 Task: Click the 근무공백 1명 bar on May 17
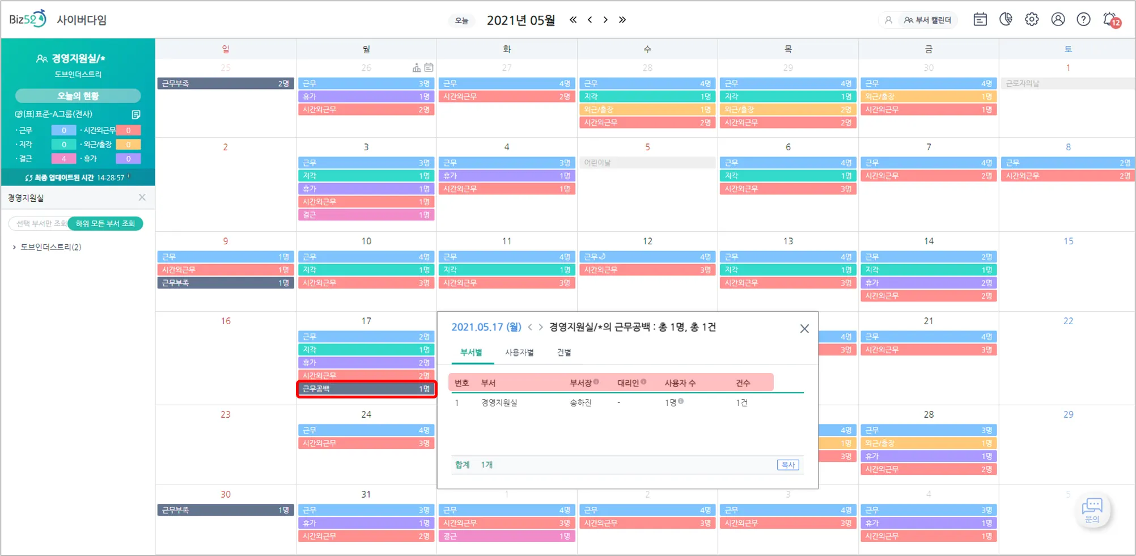click(x=366, y=389)
